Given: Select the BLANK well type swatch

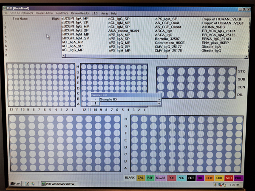Looking at the screenshot, I should pos(130,177).
